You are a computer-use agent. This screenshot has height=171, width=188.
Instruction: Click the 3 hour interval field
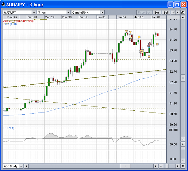(52, 12)
